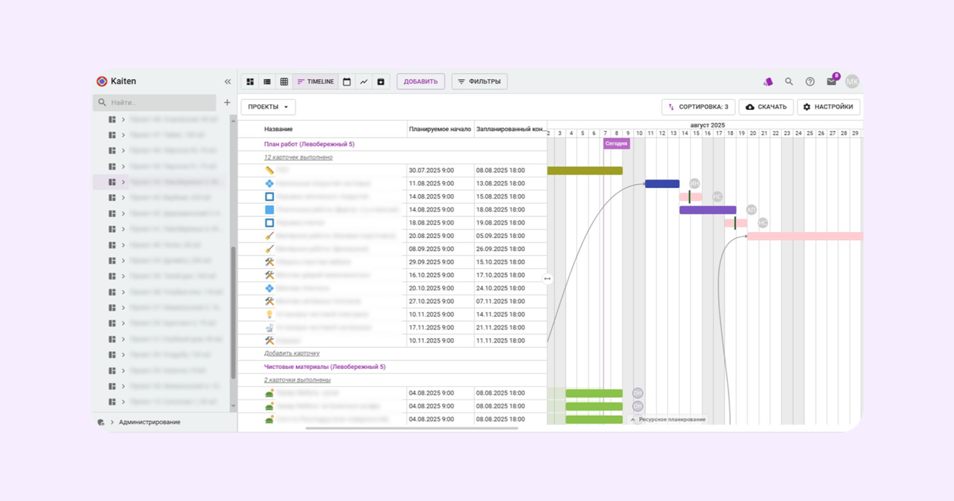This screenshot has width=954, height=501.
Task: Select the TIMELINE view tab
Action: point(316,81)
